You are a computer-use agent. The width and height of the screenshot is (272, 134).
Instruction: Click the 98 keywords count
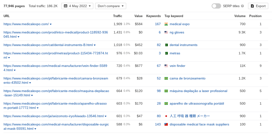coord(159,91)
